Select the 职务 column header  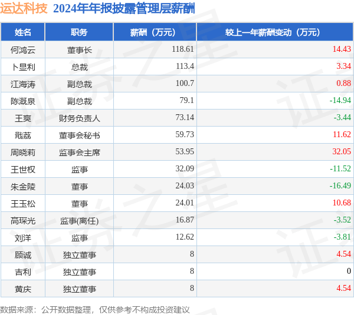pyautogui.click(x=79, y=32)
